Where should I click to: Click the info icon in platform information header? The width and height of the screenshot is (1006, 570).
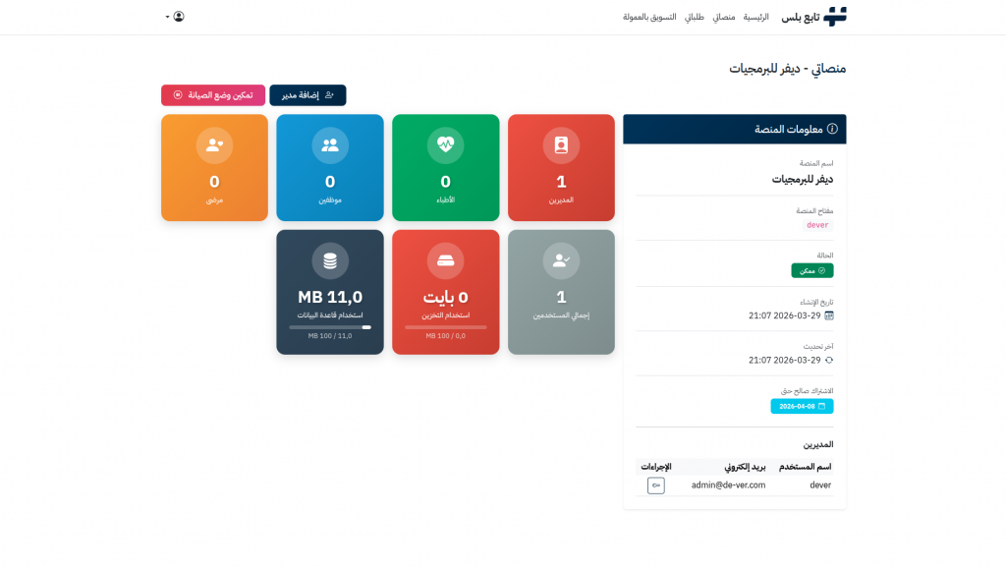click(x=832, y=129)
